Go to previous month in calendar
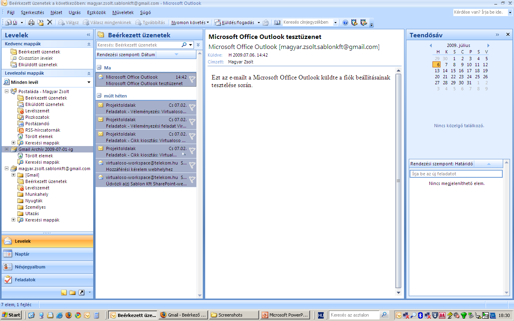The image size is (514, 321). 431,45
